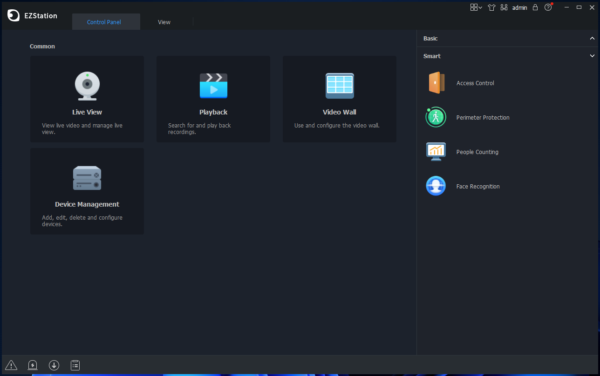600x376 pixels.
Task: Open the screen layout dropdown
Action: click(476, 7)
